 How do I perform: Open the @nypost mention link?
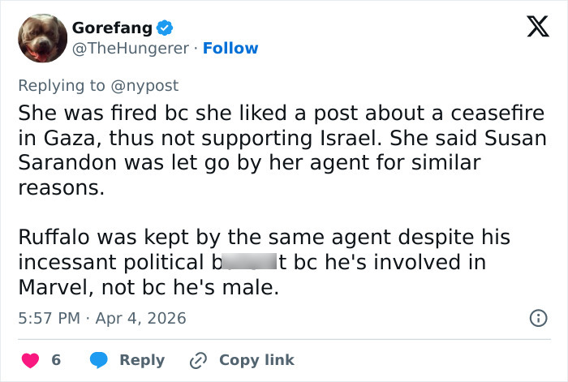tap(150, 84)
